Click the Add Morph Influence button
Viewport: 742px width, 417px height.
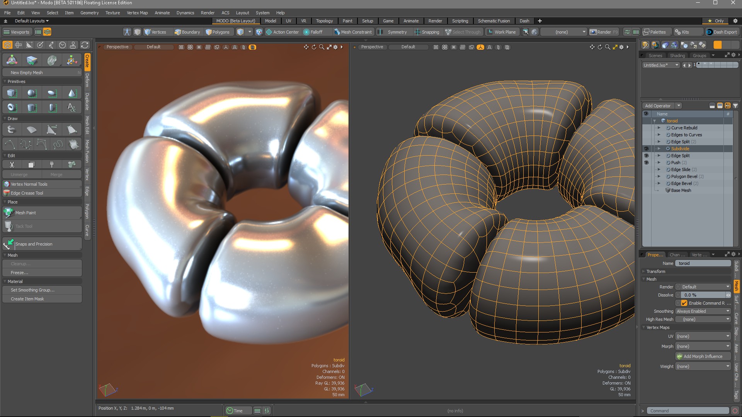point(703,356)
